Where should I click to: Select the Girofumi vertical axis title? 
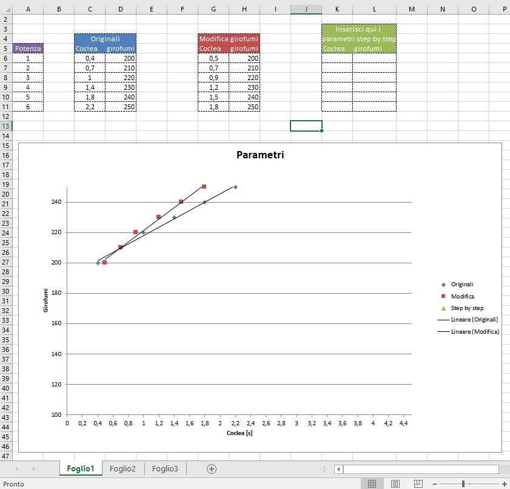pos(45,300)
